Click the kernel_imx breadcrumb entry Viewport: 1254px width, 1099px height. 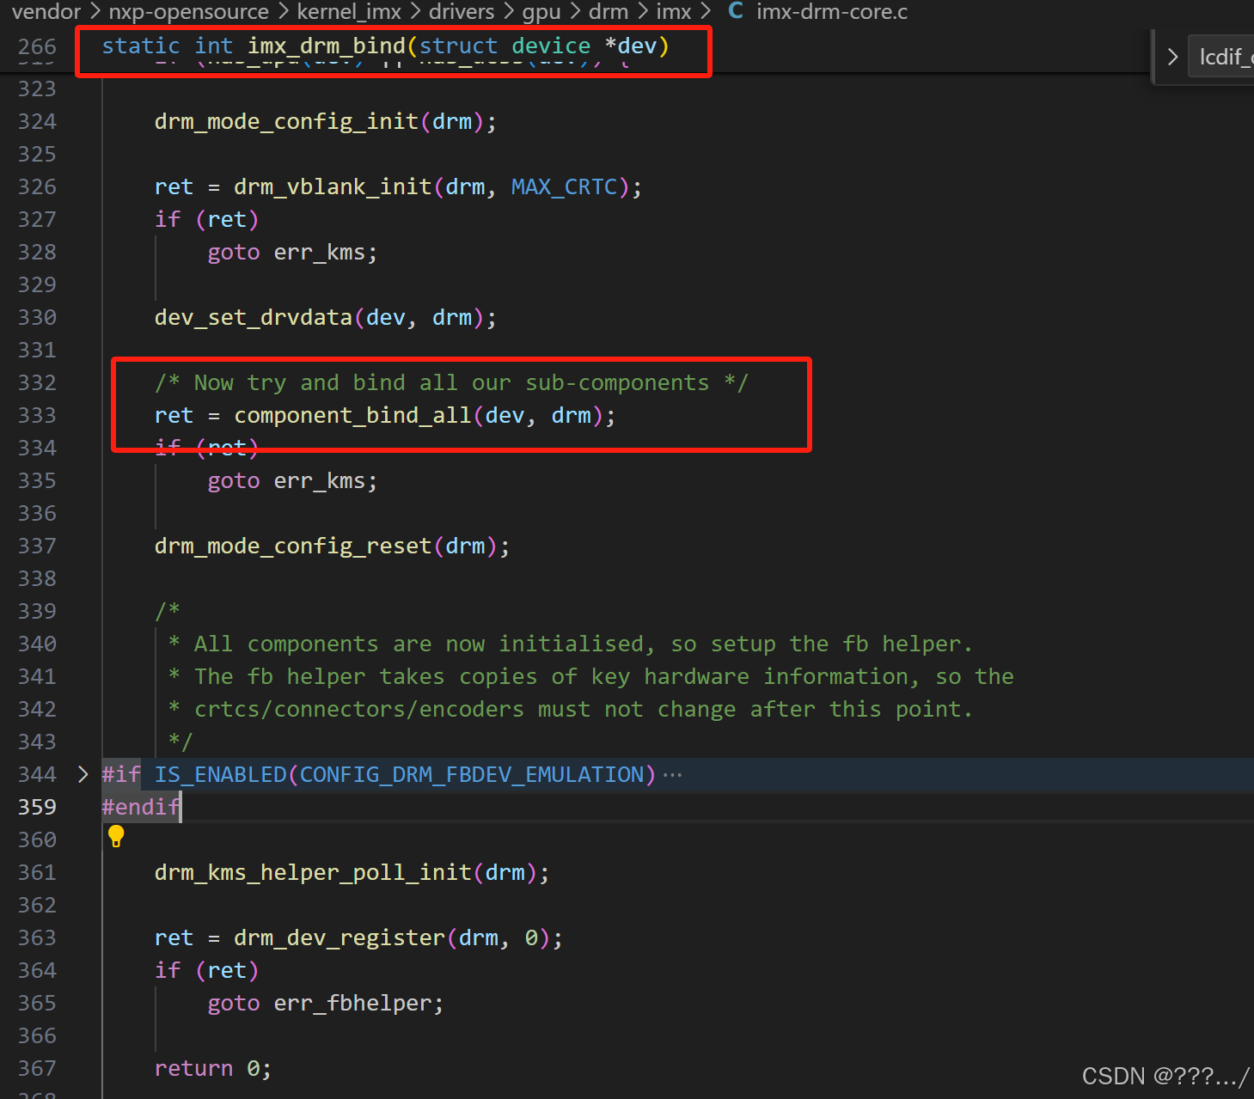pyautogui.click(x=349, y=11)
